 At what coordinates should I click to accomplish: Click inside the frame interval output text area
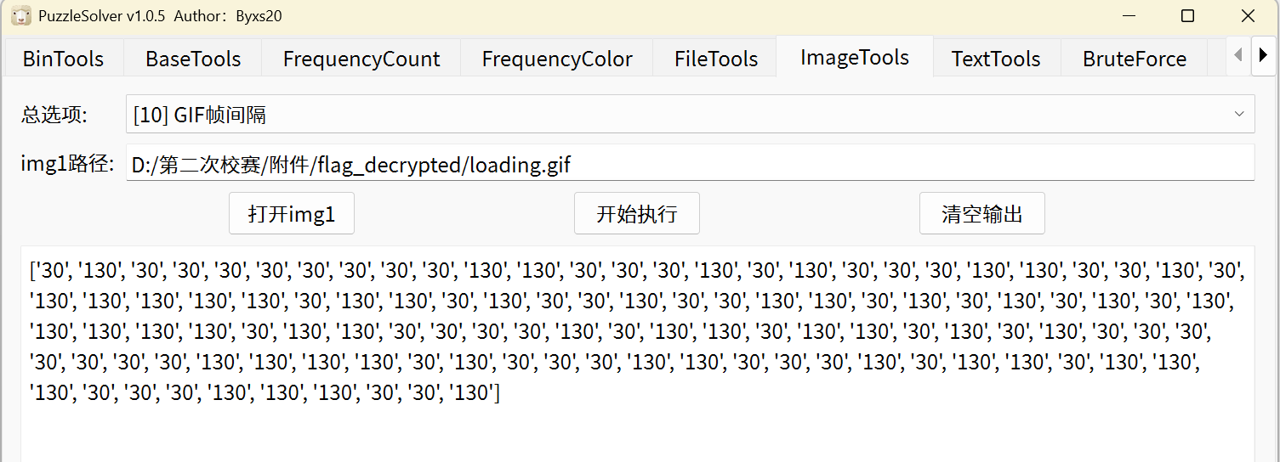[x=637, y=429]
